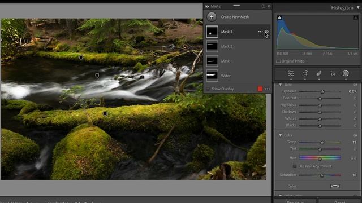Click the Create New Mask plus icon
This screenshot has width=362, height=203.
click(x=212, y=17)
